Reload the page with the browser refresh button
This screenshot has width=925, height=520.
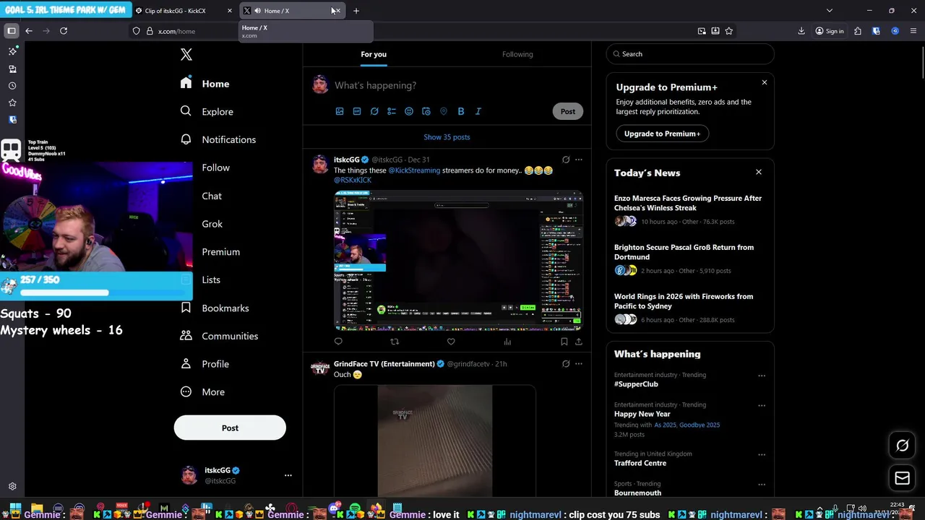(64, 31)
